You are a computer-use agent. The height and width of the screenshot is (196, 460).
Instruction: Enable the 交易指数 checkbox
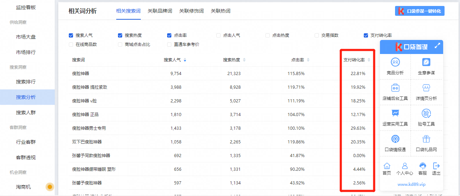pos(317,35)
